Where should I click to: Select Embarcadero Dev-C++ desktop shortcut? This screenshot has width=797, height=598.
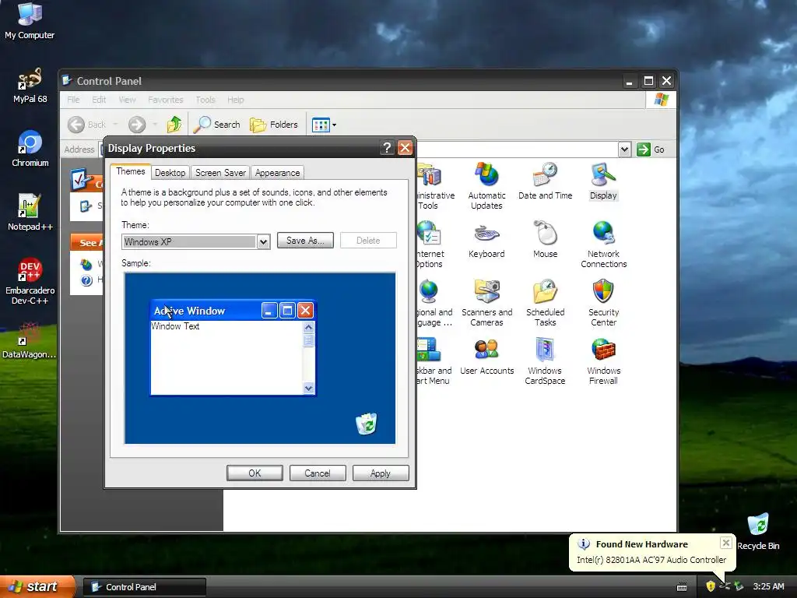click(30, 281)
